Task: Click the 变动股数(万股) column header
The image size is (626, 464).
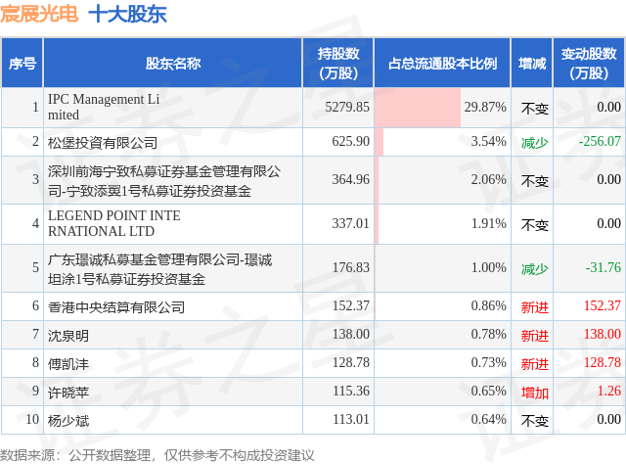Action: pos(590,63)
